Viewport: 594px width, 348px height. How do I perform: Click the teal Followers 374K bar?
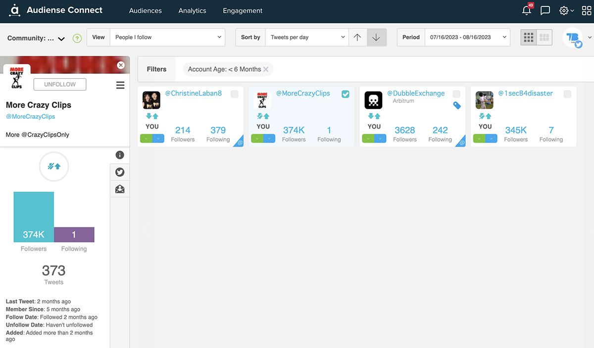[34, 217]
